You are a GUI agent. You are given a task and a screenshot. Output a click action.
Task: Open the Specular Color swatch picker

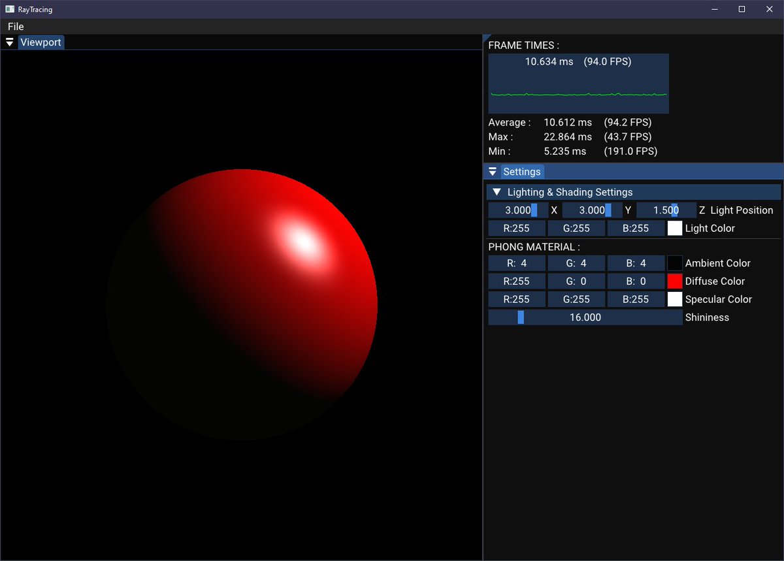tap(675, 299)
